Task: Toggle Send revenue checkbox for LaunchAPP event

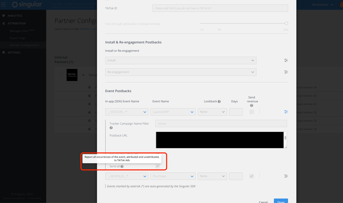Action: 251,112
